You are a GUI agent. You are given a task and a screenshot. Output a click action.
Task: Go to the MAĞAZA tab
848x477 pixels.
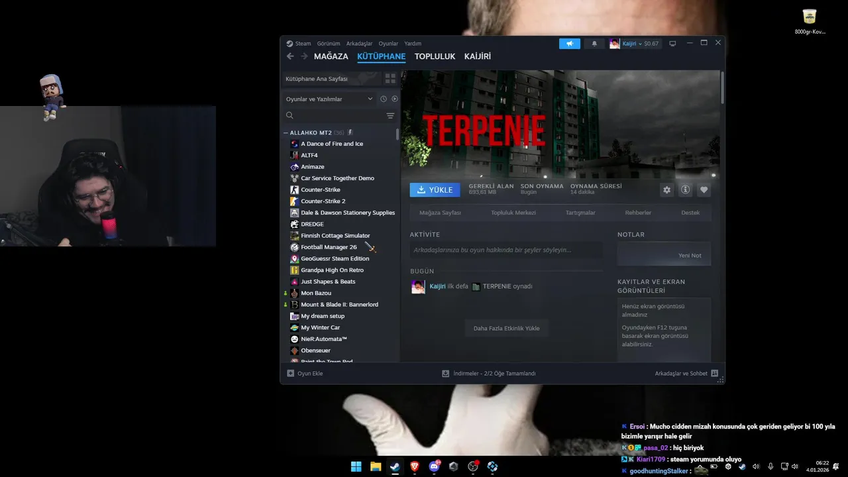click(x=331, y=56)
